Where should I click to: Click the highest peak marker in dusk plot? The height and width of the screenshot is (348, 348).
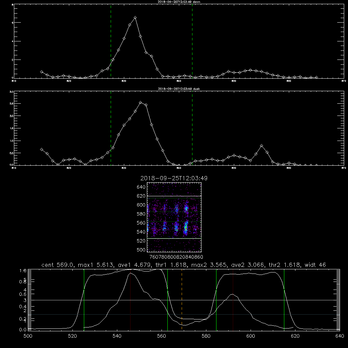tap(141, 103)
